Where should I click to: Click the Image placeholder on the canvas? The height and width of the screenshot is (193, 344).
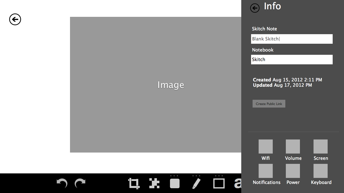click(x=155, y=85)
